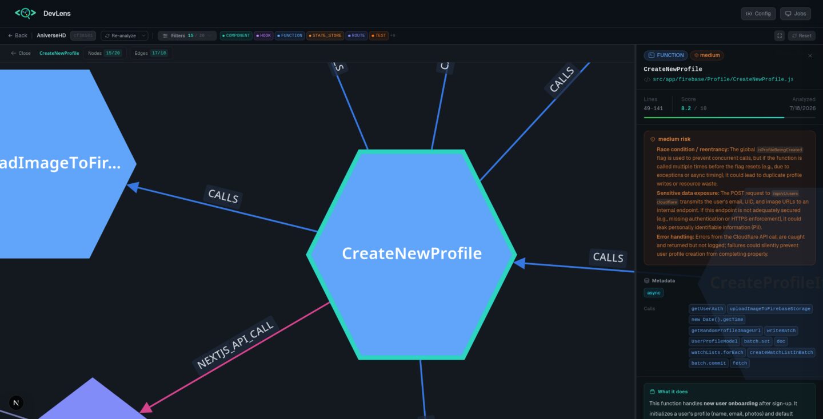Click the async metadata tag
Image resolution: width=823 pixels, height=419 pixels.
click(653, 293)
